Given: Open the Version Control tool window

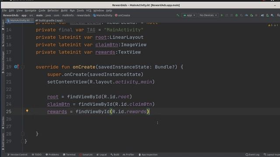Looking at the screenshot, I should [x=17, y=155].
